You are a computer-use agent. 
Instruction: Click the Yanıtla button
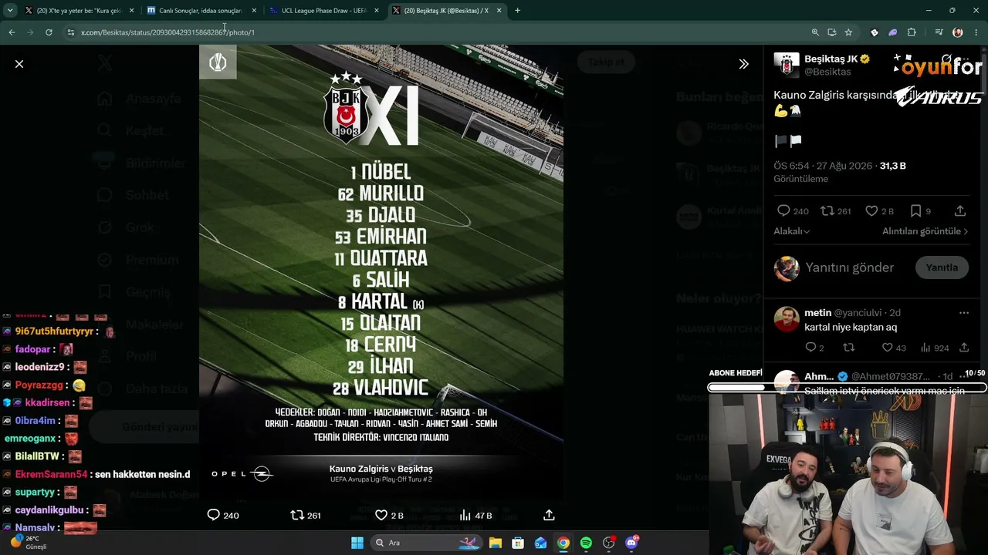click(942, 267)
